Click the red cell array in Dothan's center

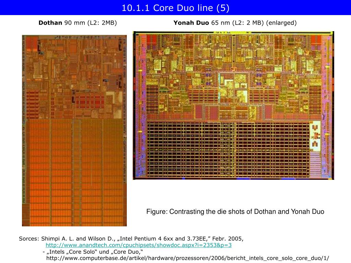[89, 101]
